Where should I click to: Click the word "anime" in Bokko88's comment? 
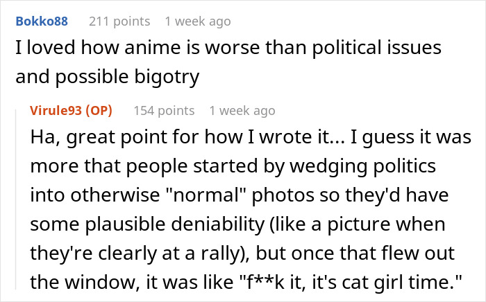[x=162, y=49]
